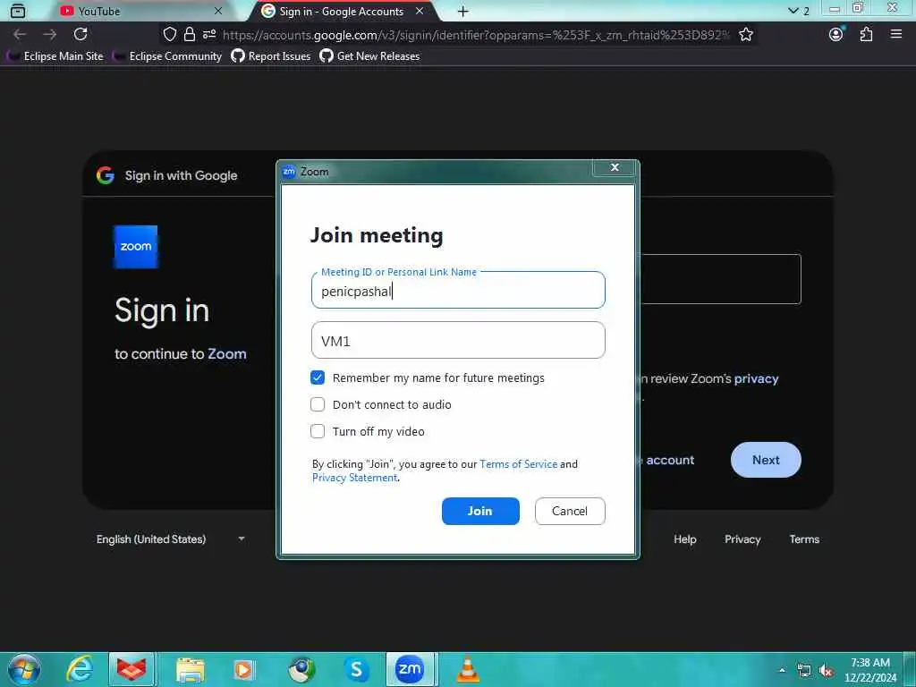The width and height of the screenshot is (916, 687).
Task: Click the Zoom link under Sign in
Action: 227,354
